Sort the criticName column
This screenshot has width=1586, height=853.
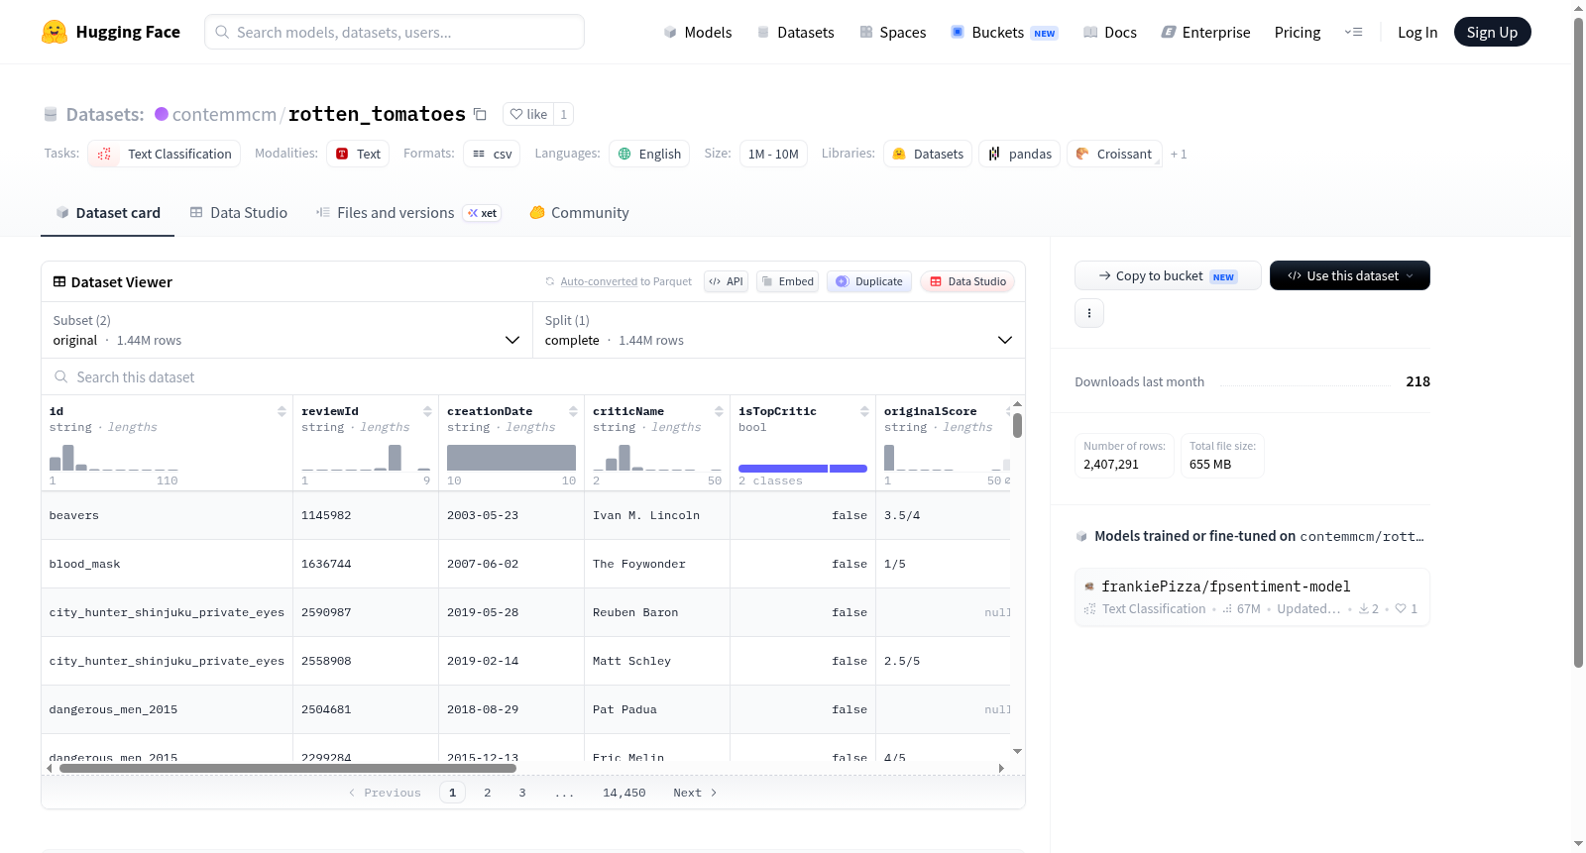click(719, 411)
